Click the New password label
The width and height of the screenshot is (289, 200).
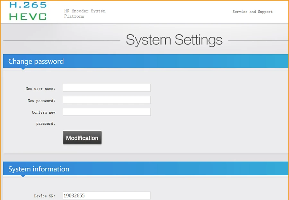tap(41, 101)
